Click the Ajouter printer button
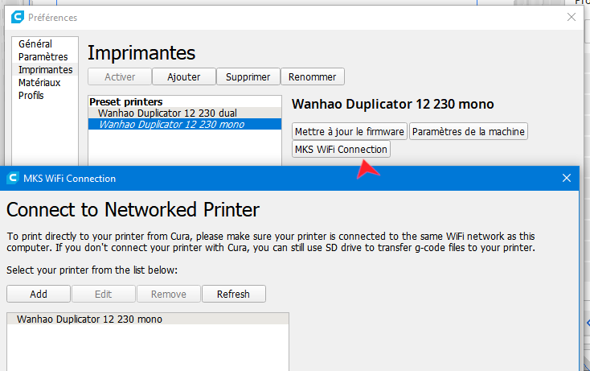Screen dimensions: 590x371 [x=184, y=76]
